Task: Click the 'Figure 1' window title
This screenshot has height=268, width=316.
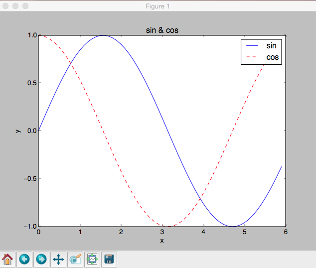Action: [158, 6]
